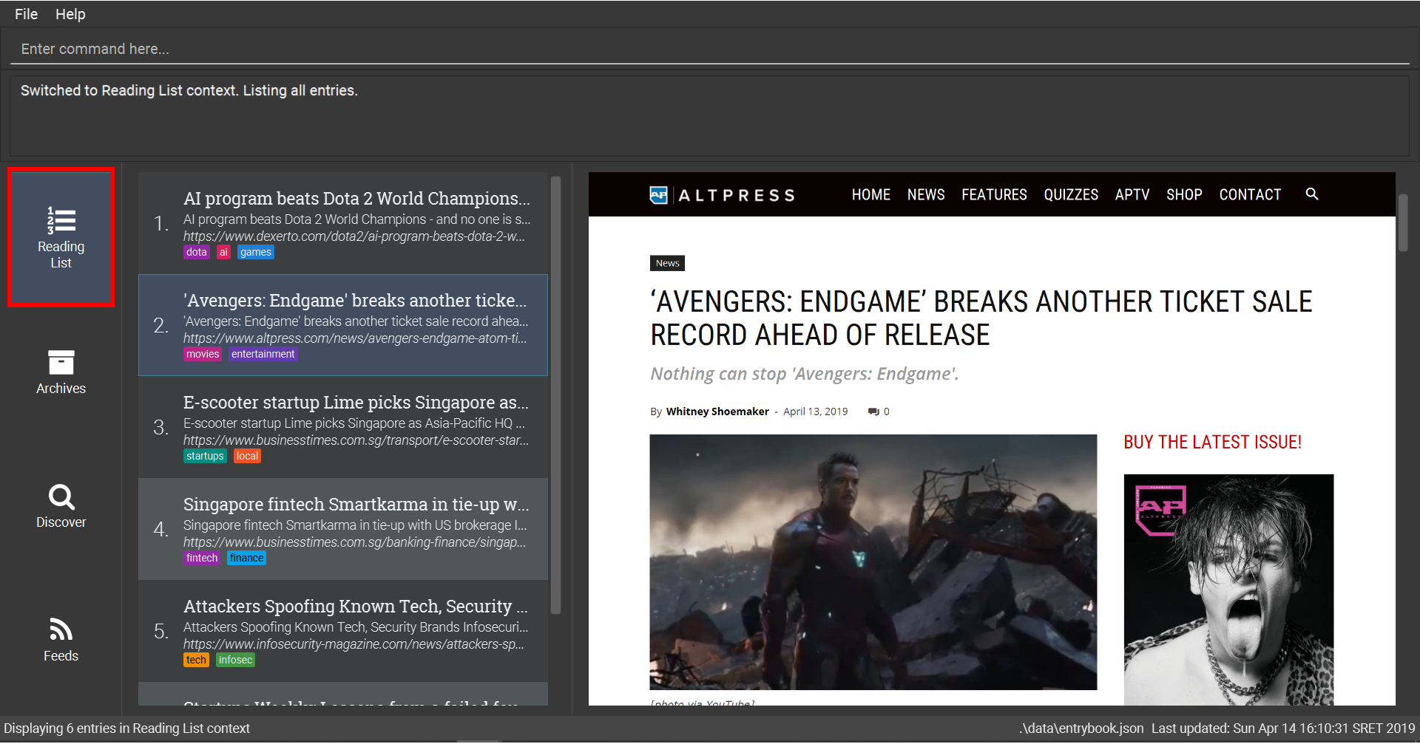Select entry 1 AI program beats Dota 2
Image resolution: width=1420 pixels, height=744 pixels.
pos(343,223)
